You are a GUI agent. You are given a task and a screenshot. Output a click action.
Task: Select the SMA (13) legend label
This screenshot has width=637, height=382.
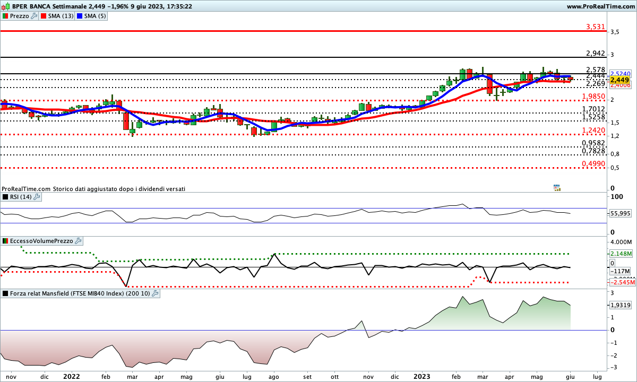[61, 16]
